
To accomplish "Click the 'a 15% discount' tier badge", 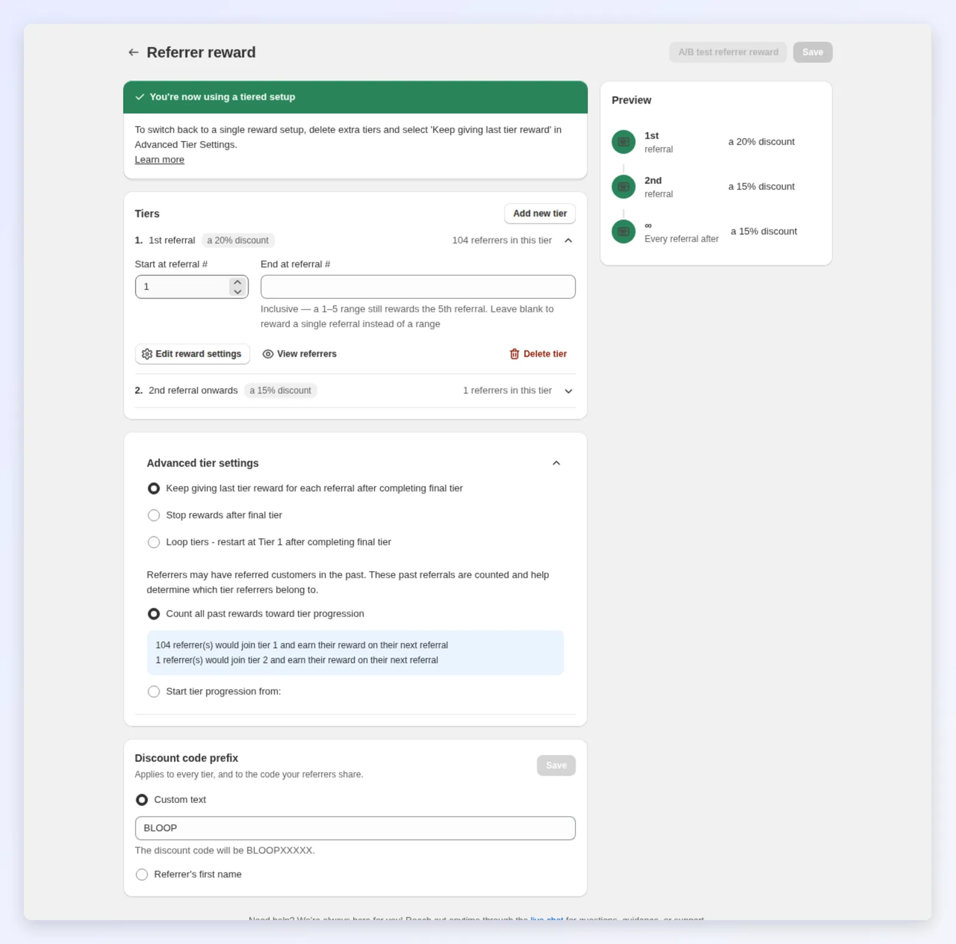I will tap(280, 391).
